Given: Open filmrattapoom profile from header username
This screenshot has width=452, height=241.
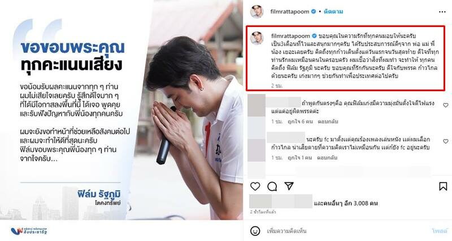Looking at the screenshot, I should (x=290, y=12).
